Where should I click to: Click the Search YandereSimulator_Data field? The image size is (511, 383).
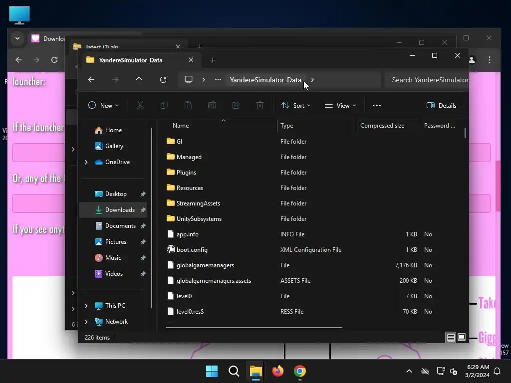(427, 80)
